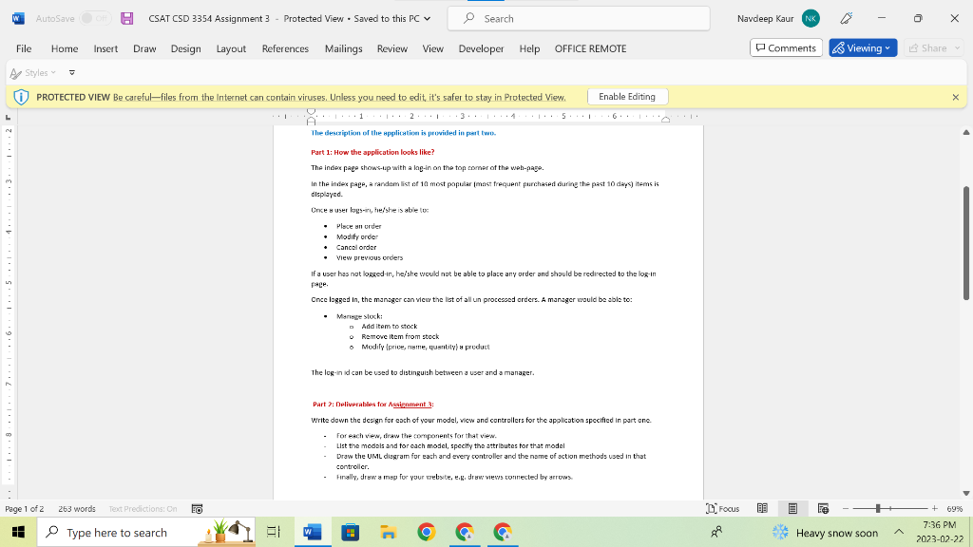Open Microsoft Store from taskbar
The image size is (973, 547).
click(351, 532)
